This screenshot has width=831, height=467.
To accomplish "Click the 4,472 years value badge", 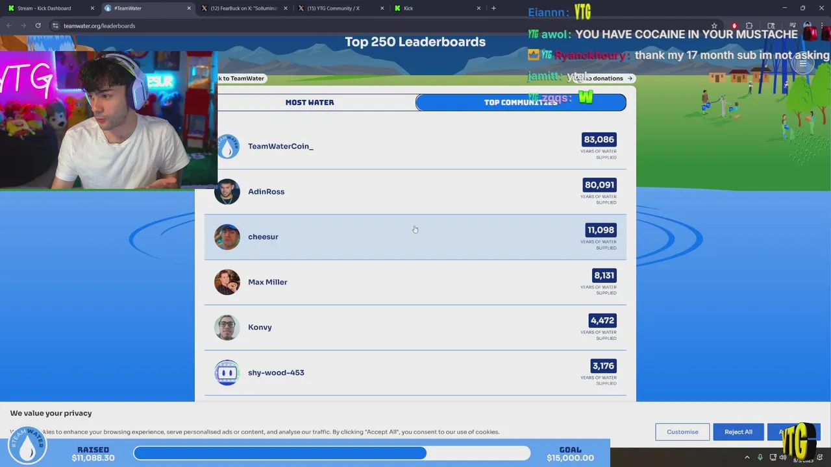I will click(x=602, y=320).
